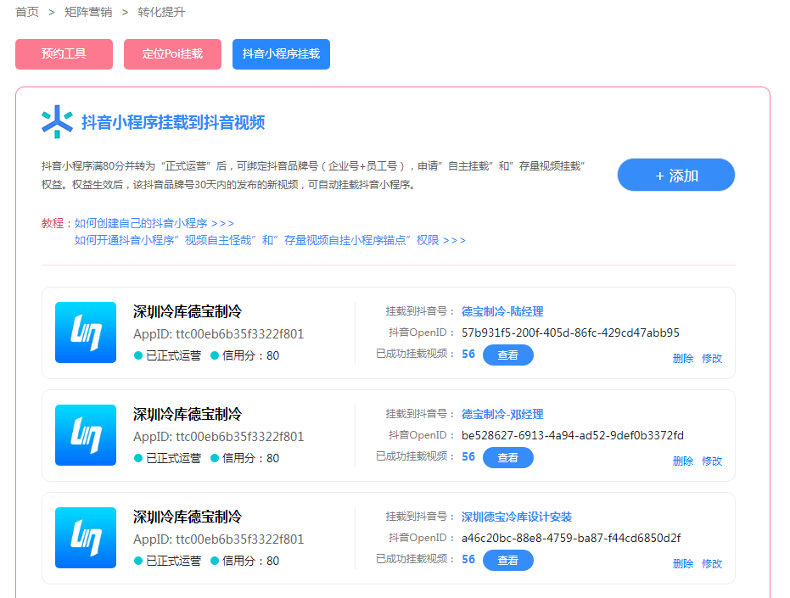Select OpenID a46c20bc-88e8-4759-ba87-f44cd6850d2f
Image resolution: width=790 pixels, height=598 pixels.
(571, 538)
